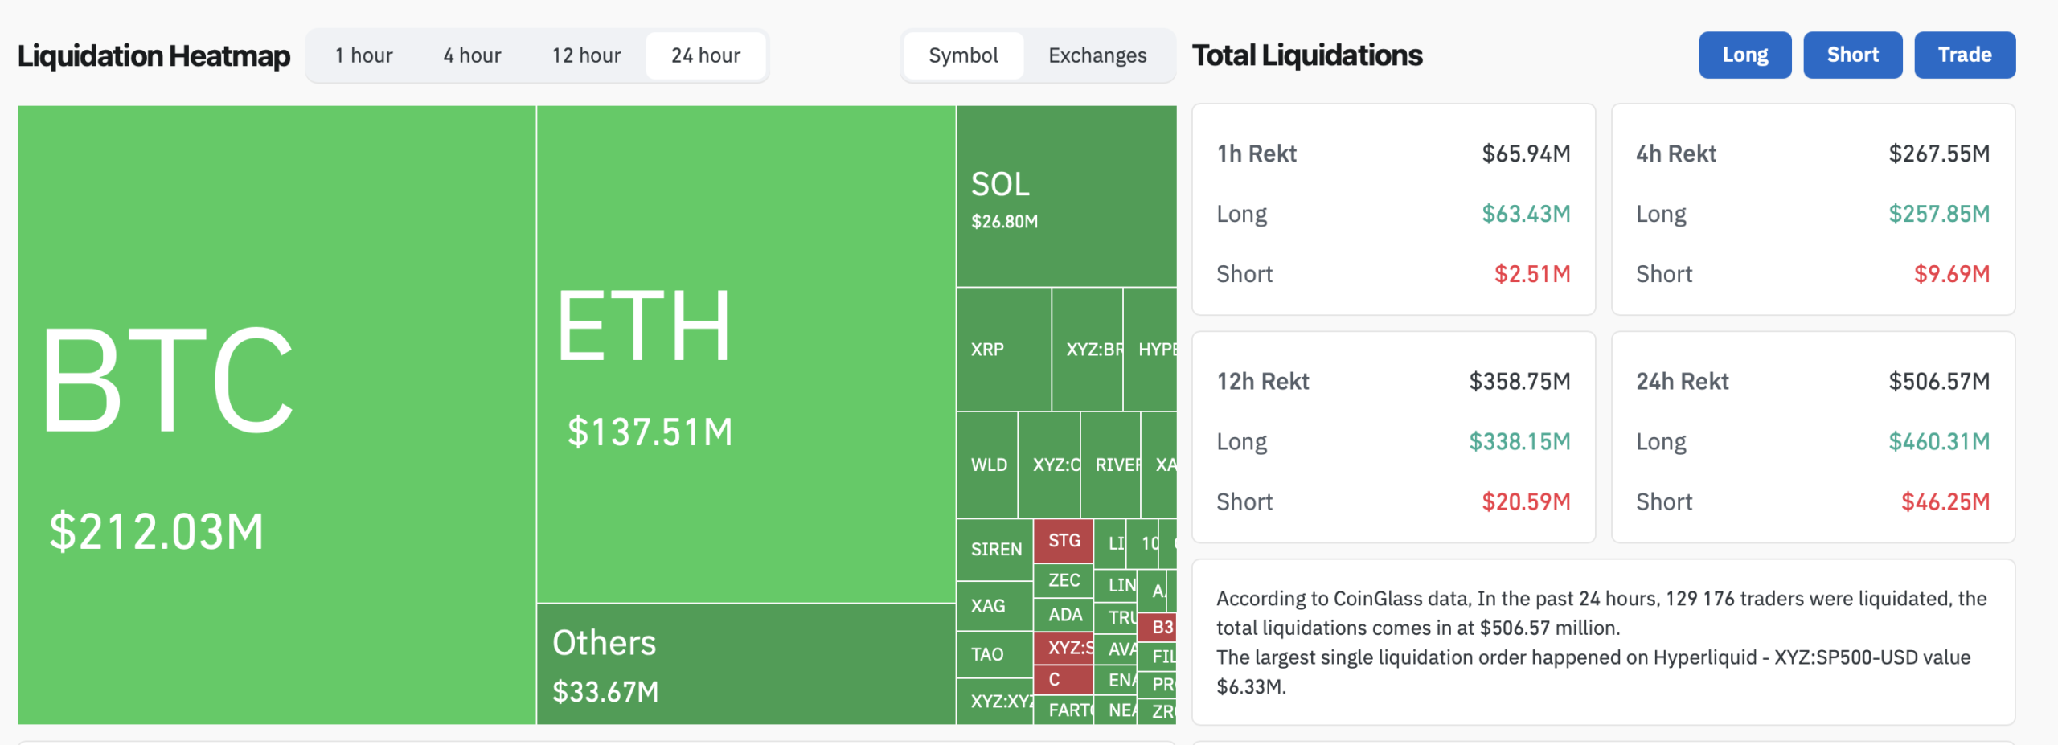The width and height of the screenshot is (2058, 745).
Task: Select the ADA tile
Action: point(1064,614)
